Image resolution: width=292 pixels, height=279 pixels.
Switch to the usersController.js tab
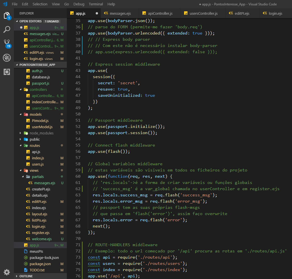click(x=203, y=13)
